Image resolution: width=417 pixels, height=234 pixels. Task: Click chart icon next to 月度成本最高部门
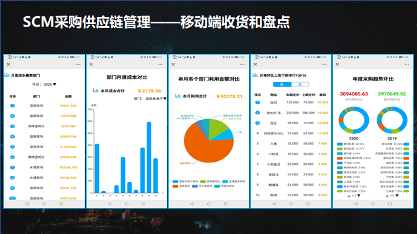[7, 75]
